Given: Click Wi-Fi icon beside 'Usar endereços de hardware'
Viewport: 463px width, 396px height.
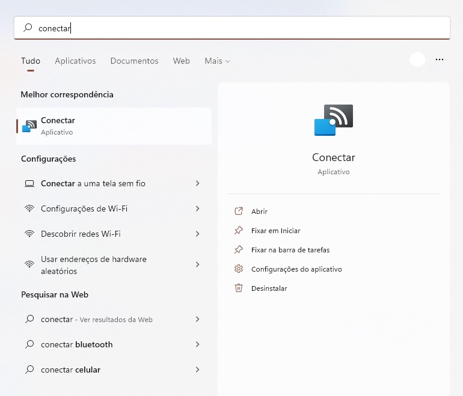Looking at the screenshot, I should (x=29, y=264).
